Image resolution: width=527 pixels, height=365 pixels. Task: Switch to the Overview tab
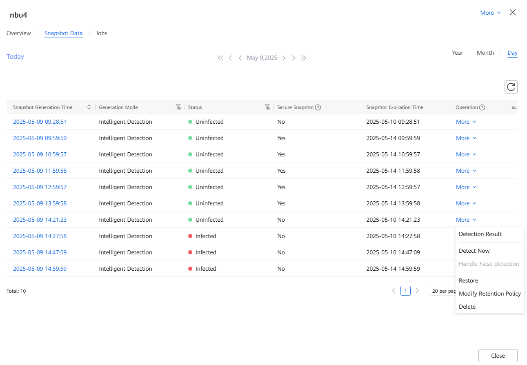pos(19,33)
